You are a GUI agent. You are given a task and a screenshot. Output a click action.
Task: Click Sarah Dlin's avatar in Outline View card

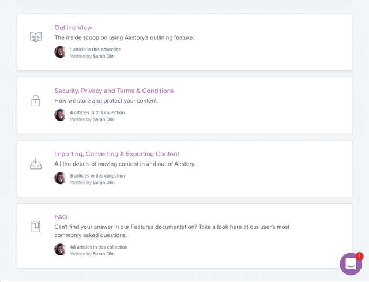tap(60, 52)
